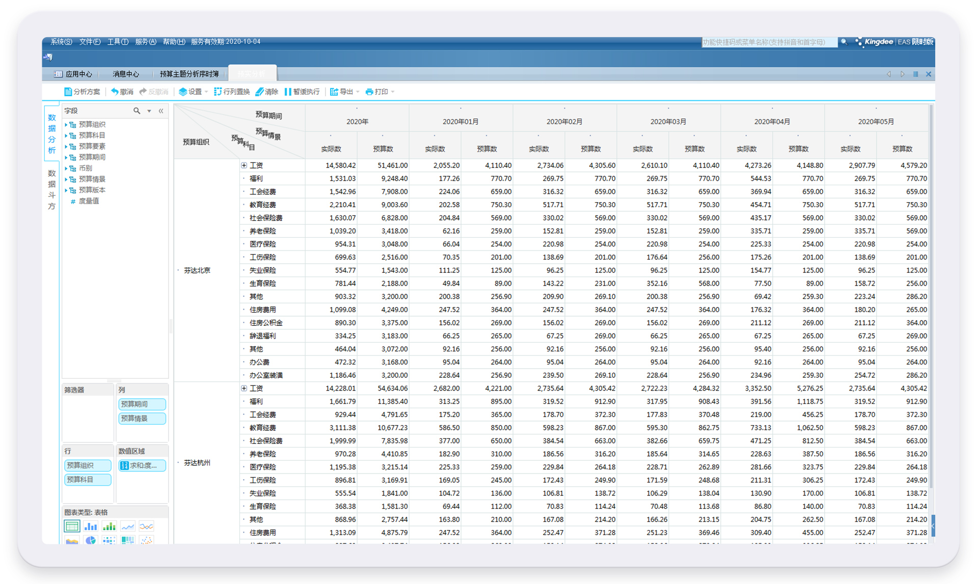
Task: Select the bar chart type icon
Action: pos(91,526)
